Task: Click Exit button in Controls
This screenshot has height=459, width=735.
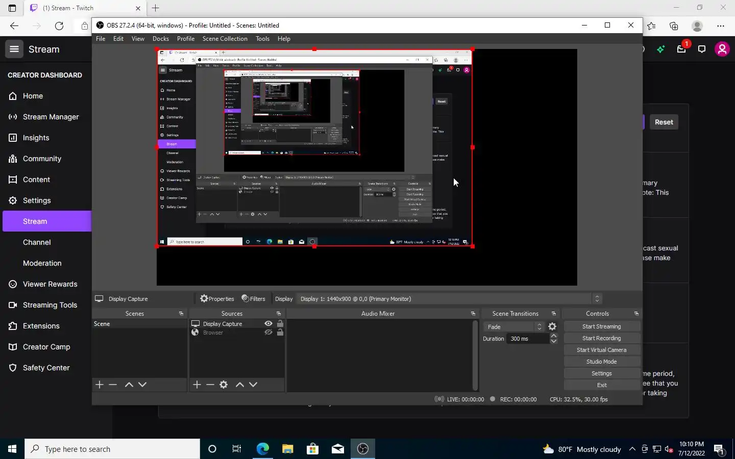Action: click(x=602, y=385)
